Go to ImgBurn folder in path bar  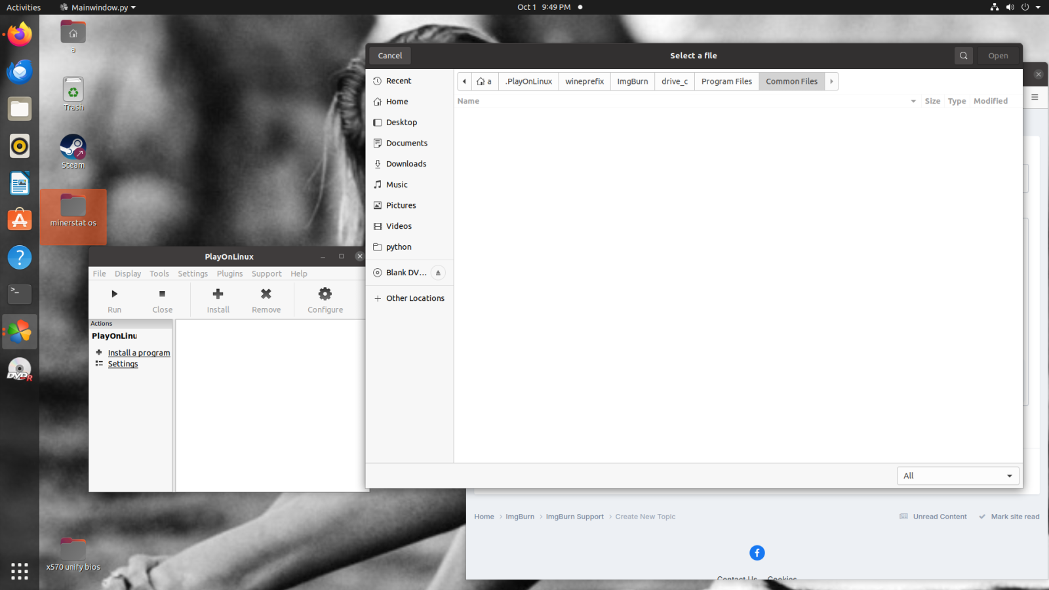(x=633, y=81)
